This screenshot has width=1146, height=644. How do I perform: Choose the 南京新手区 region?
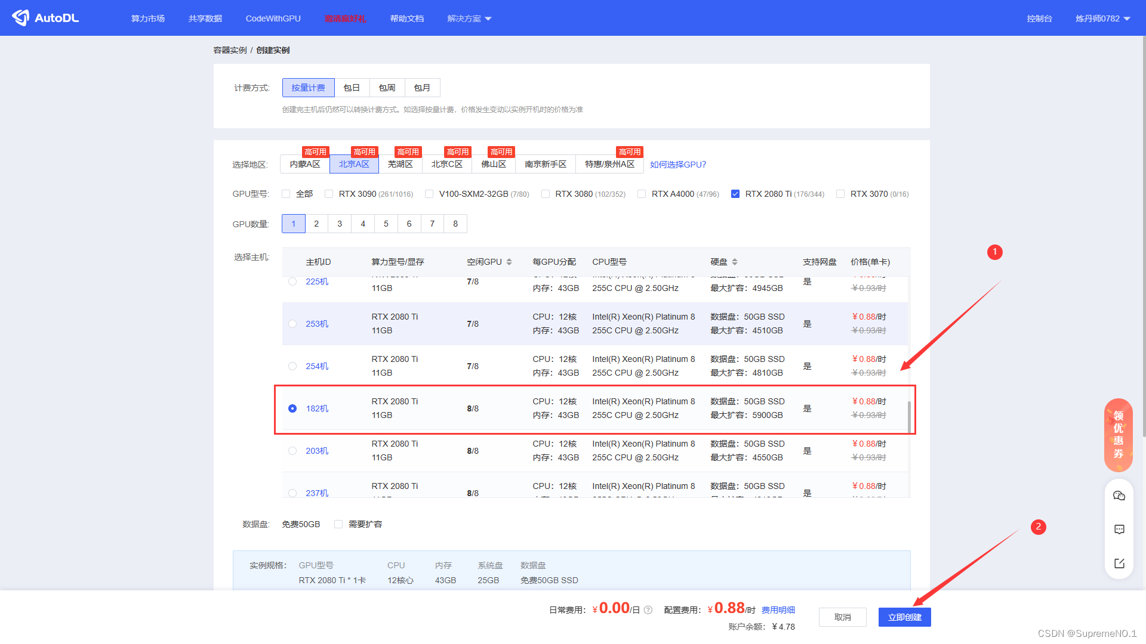point(546,164)
